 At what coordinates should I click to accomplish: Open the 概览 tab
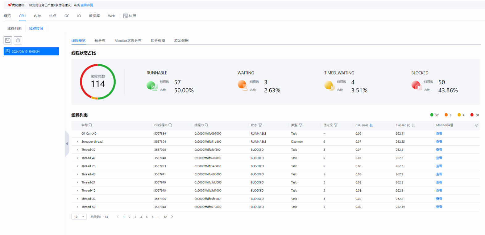pos(7,16)
